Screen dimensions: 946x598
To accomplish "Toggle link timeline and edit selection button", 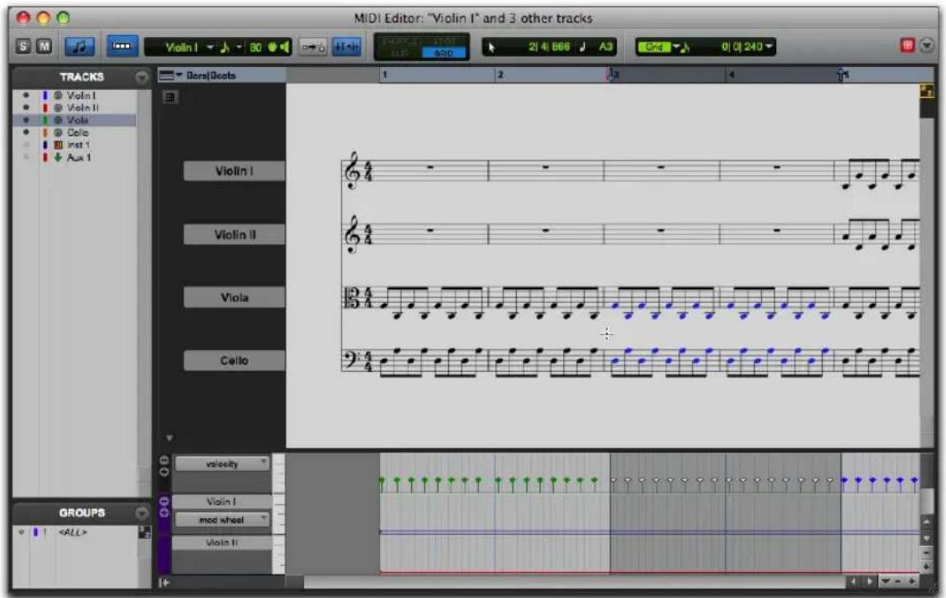I will 312,48.
